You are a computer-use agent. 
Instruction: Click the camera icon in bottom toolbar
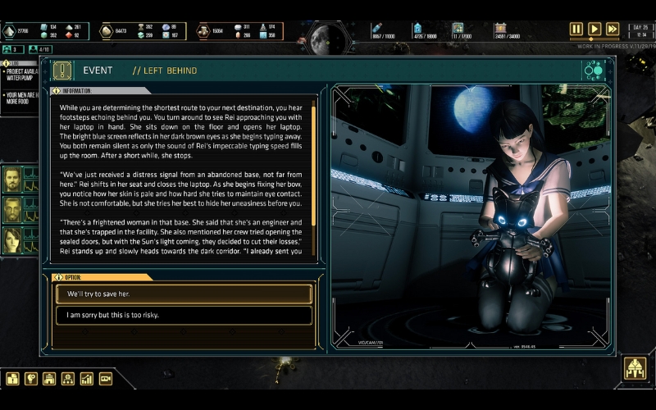106,379
